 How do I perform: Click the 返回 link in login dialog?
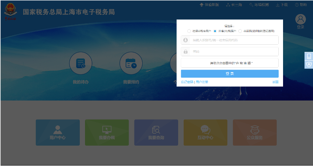tap(275, 82)
